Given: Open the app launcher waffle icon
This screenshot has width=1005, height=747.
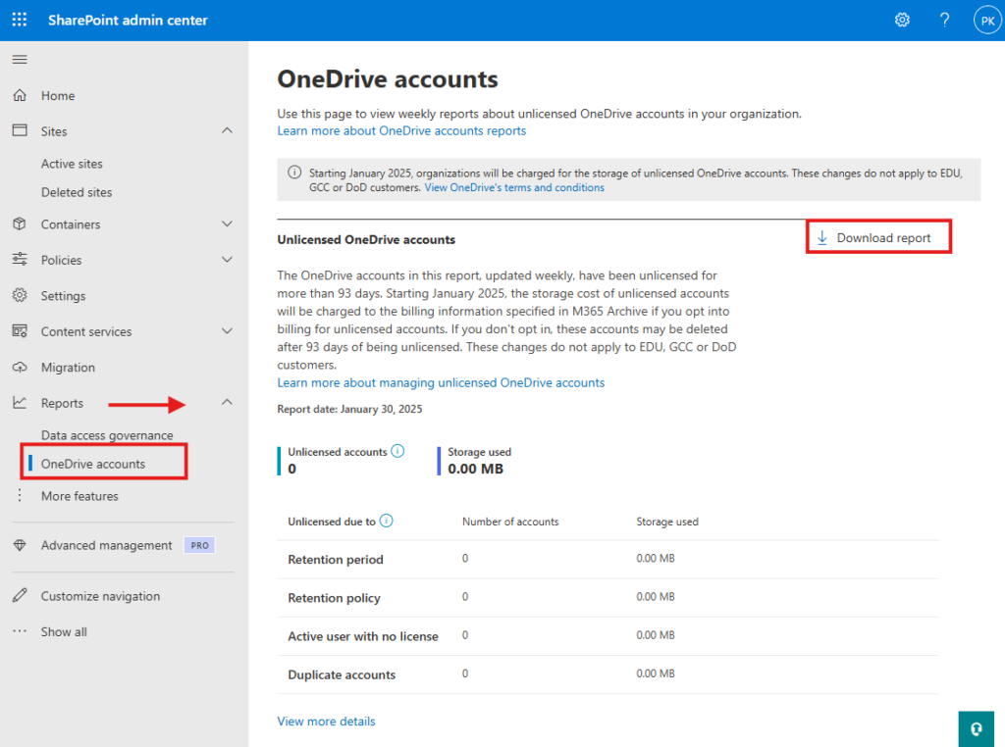Looking at the screenshot, I should (20, 20).
